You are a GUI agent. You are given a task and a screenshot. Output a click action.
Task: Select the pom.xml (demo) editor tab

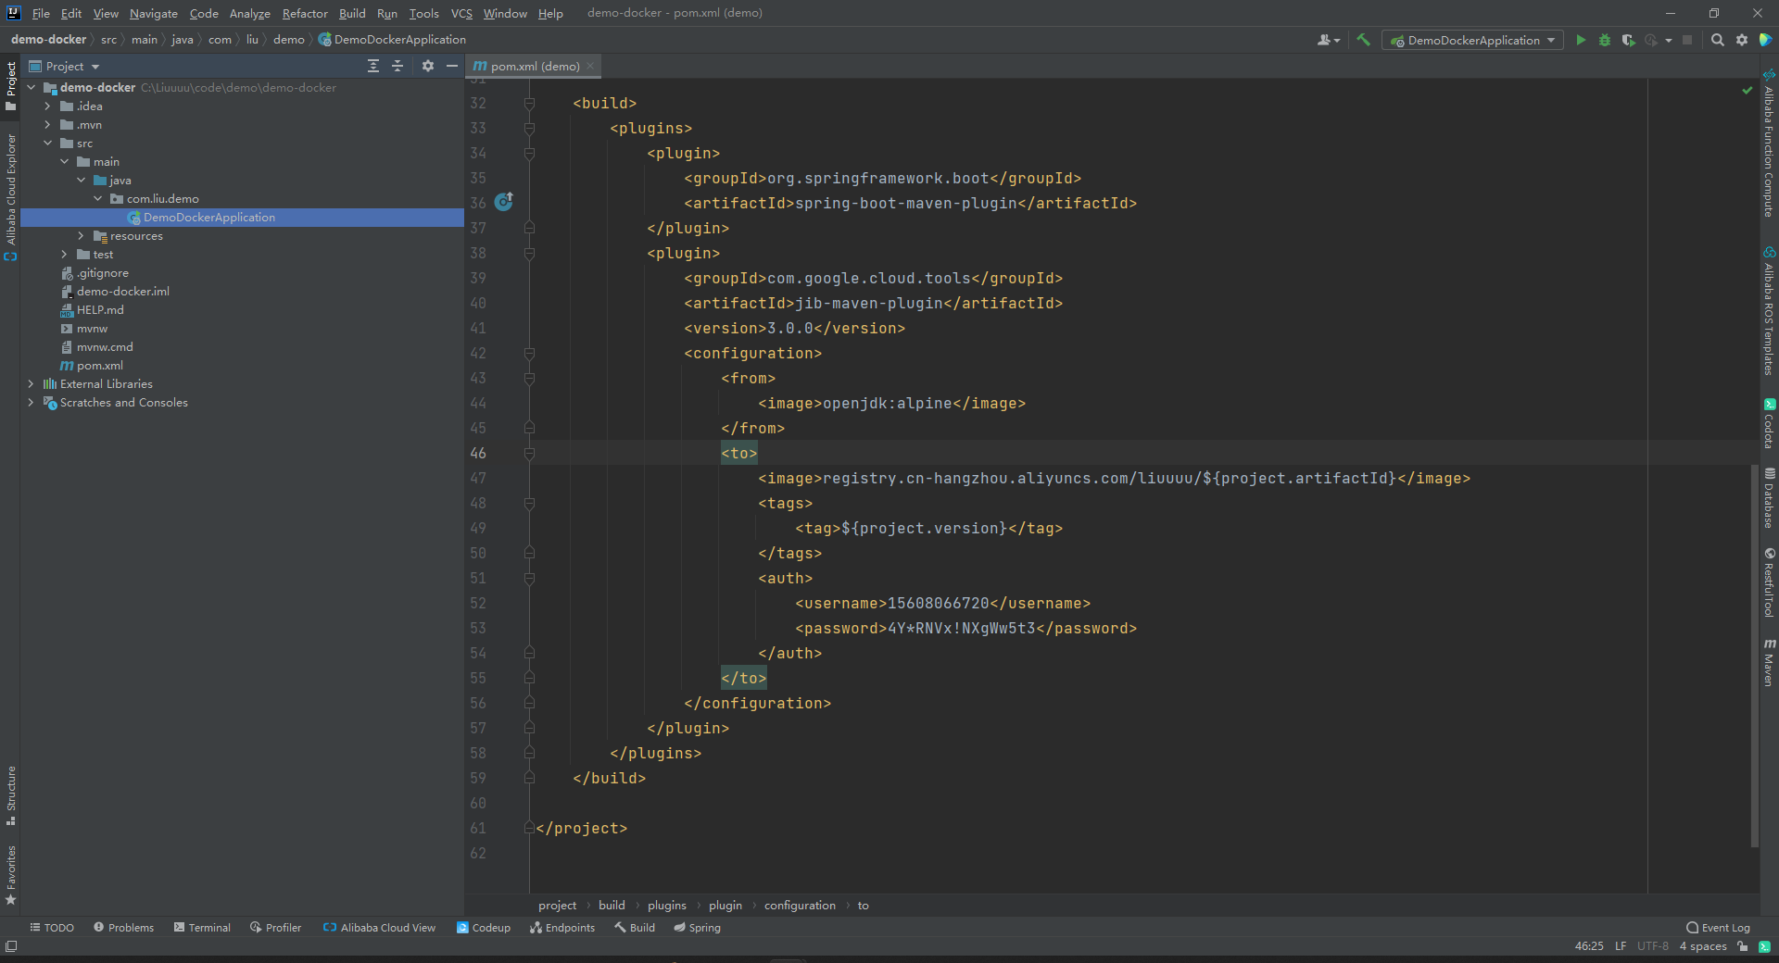[x=535, y=66]
